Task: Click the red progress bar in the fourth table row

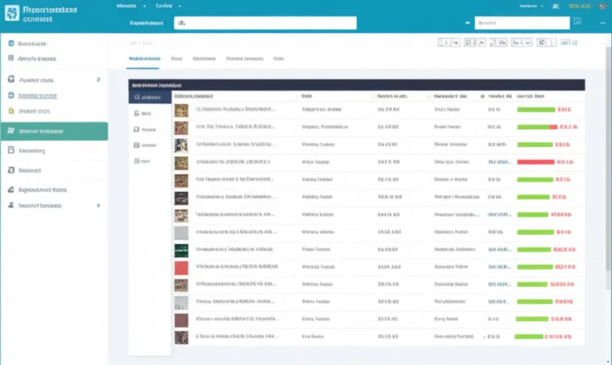Action: pyautogui.click(x=536, y=162)
